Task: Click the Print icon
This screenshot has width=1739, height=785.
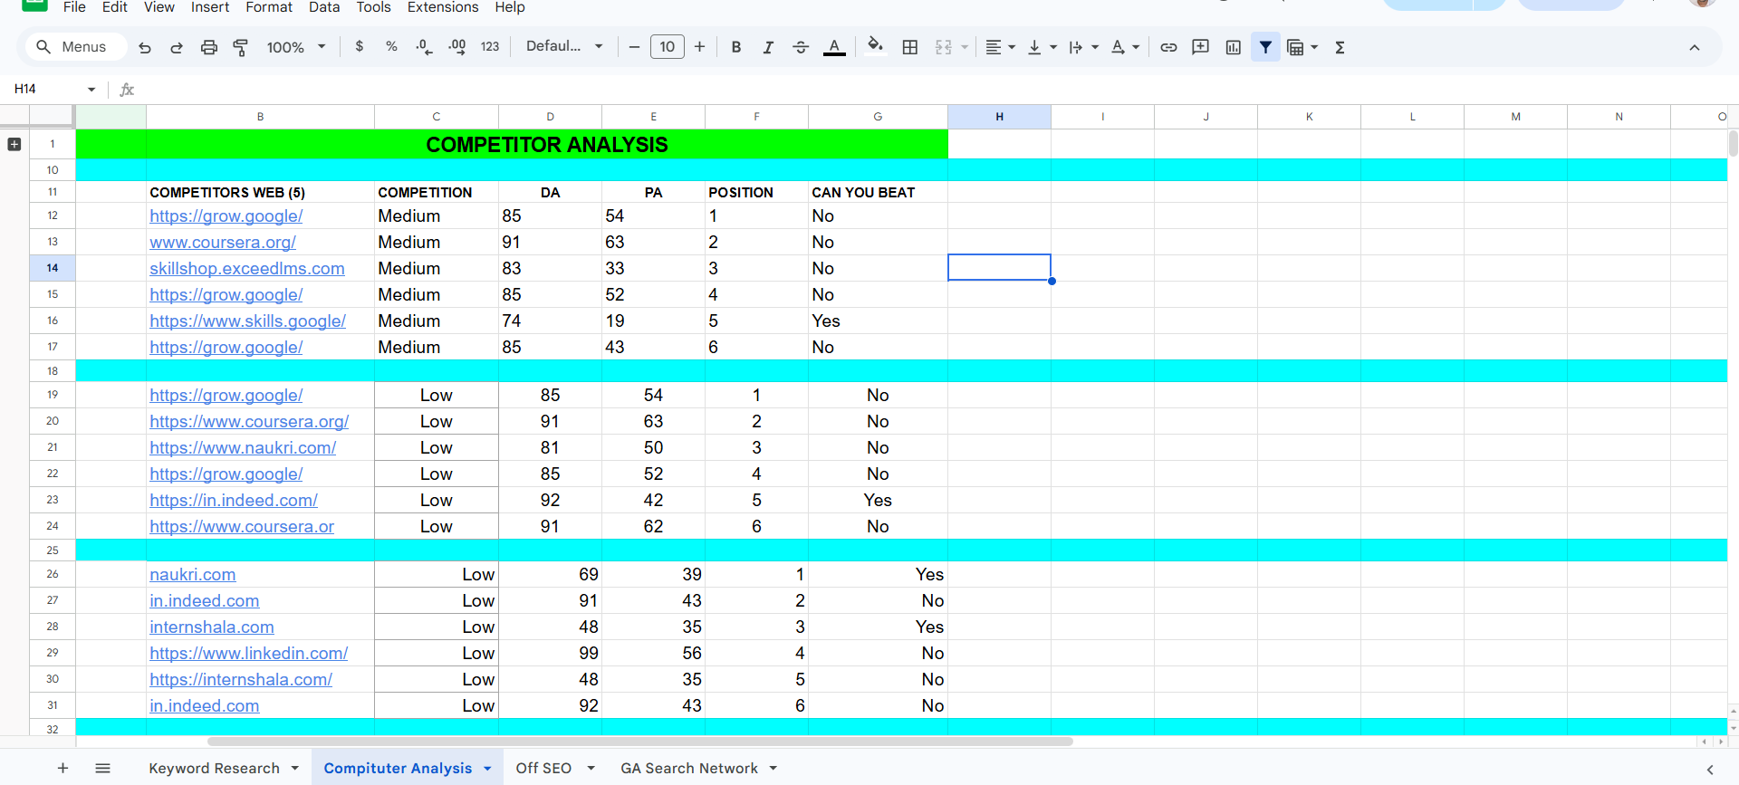Action: [209, 47]
